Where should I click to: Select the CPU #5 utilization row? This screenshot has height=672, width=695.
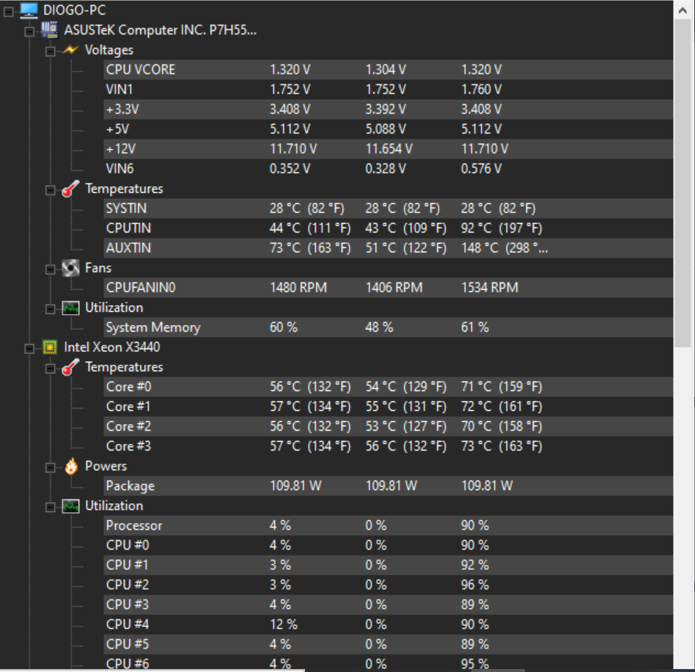(x=389, y=644)
